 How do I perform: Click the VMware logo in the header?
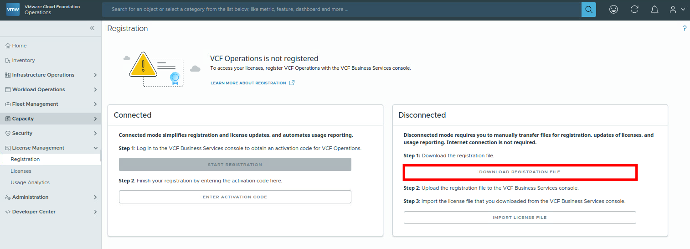(13, 9)
